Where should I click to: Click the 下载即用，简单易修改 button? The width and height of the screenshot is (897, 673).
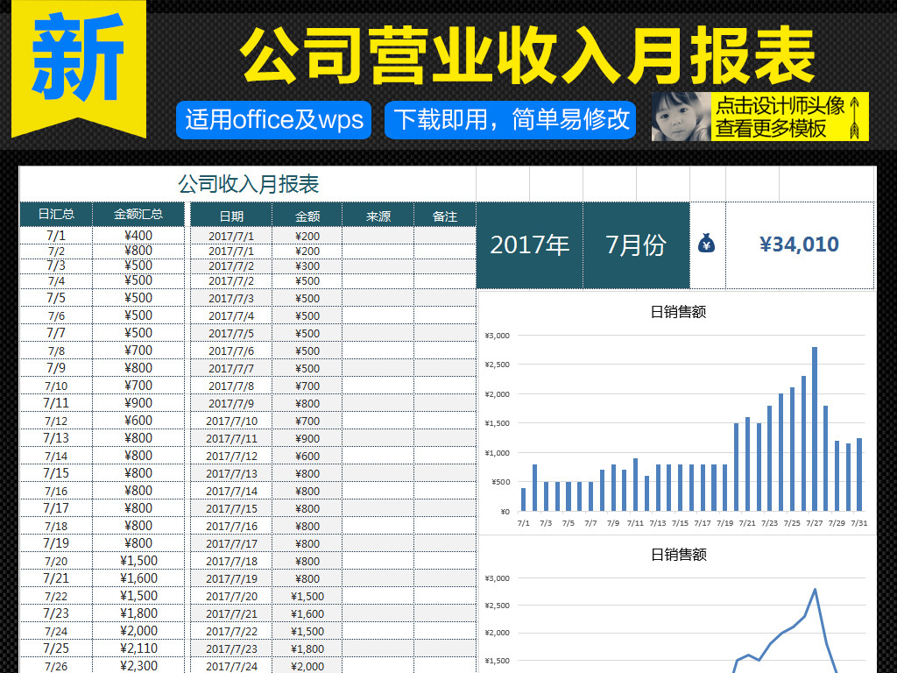(x=511, y=120)
